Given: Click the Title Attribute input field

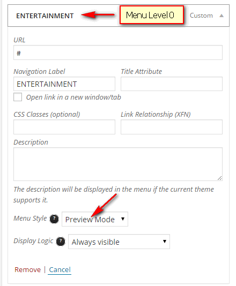Looking at the screenshot, I should (x=172, y=84).
